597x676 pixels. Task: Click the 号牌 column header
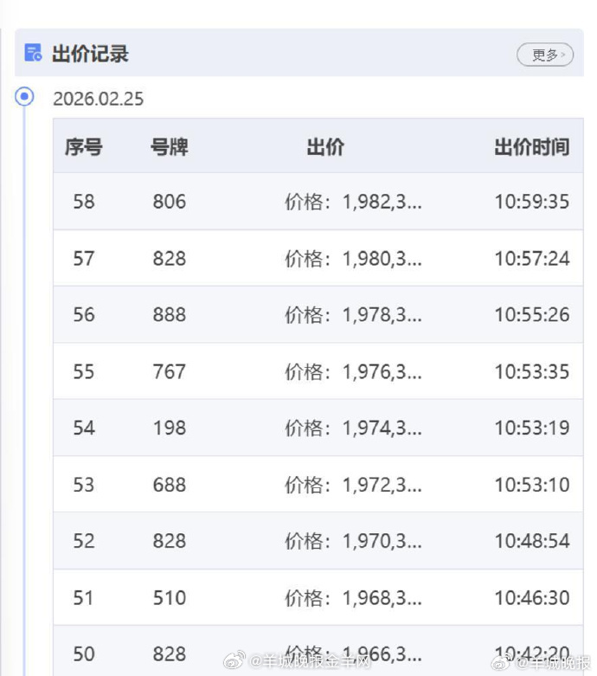(169, 147)
